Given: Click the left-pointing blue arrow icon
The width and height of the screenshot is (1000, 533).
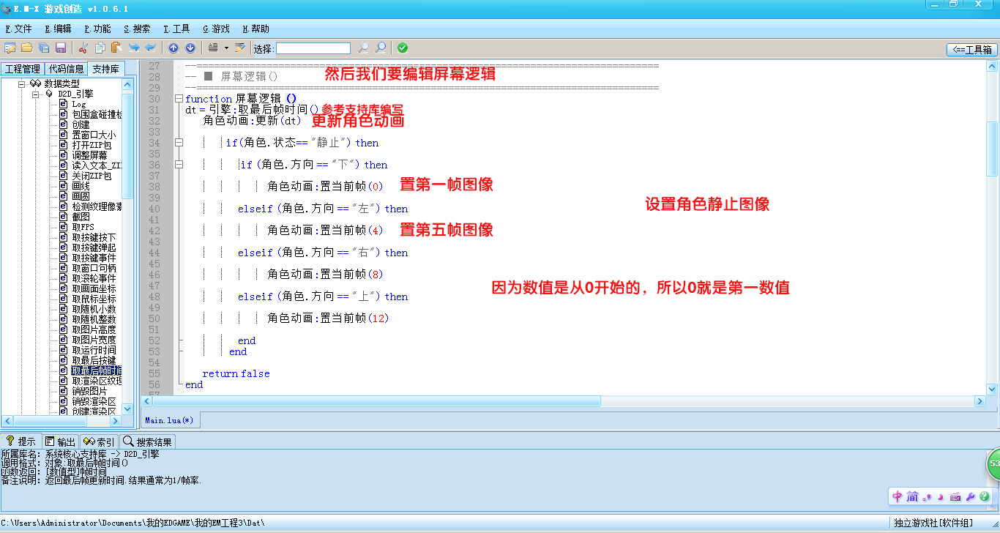Looking at the screenshot, I should [151, 48].
